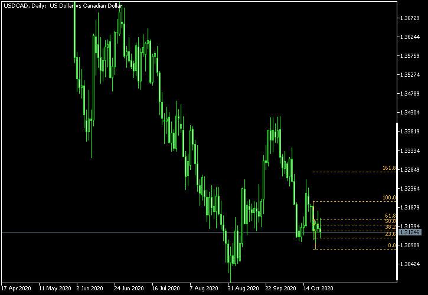Click the 31 Aug 2020 date label

pyautogui.click(x=243, y=289)
